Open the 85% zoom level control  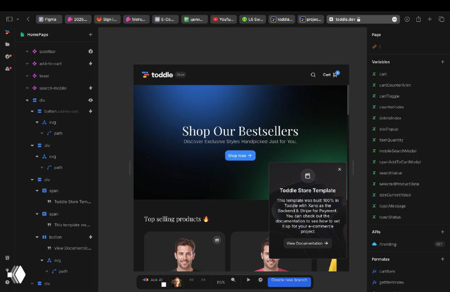220,282
